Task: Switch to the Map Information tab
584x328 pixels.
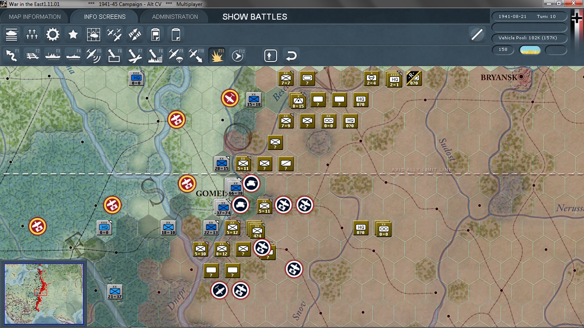Action: [35, 17]
